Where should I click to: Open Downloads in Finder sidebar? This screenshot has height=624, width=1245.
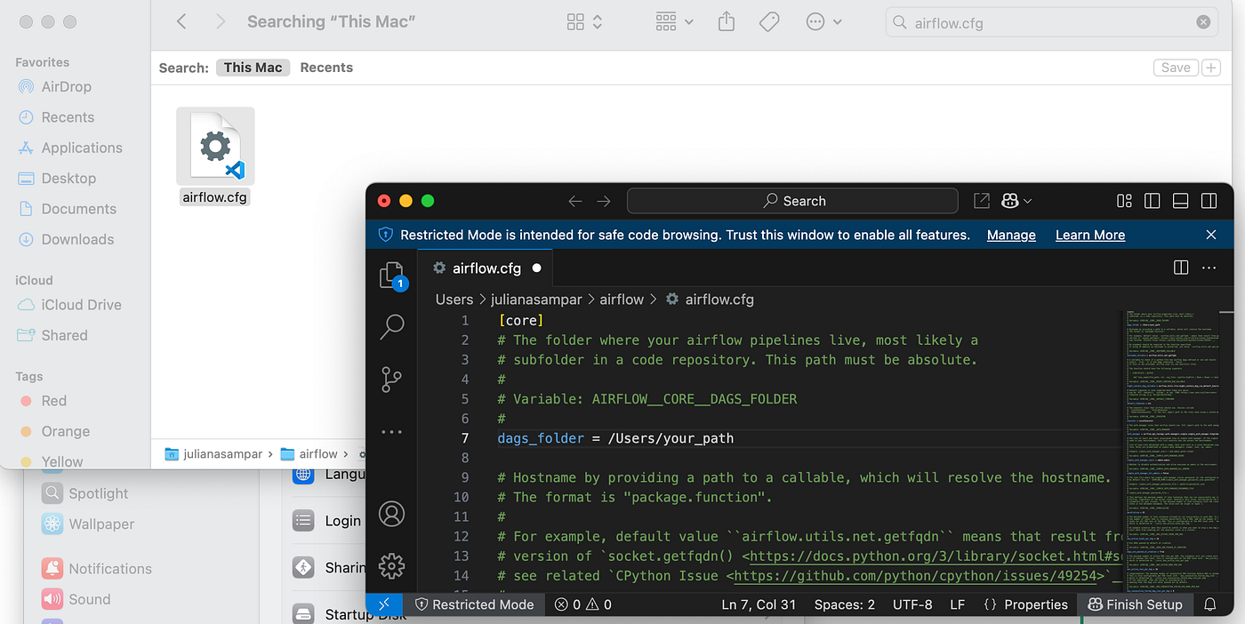pos(77,239)
